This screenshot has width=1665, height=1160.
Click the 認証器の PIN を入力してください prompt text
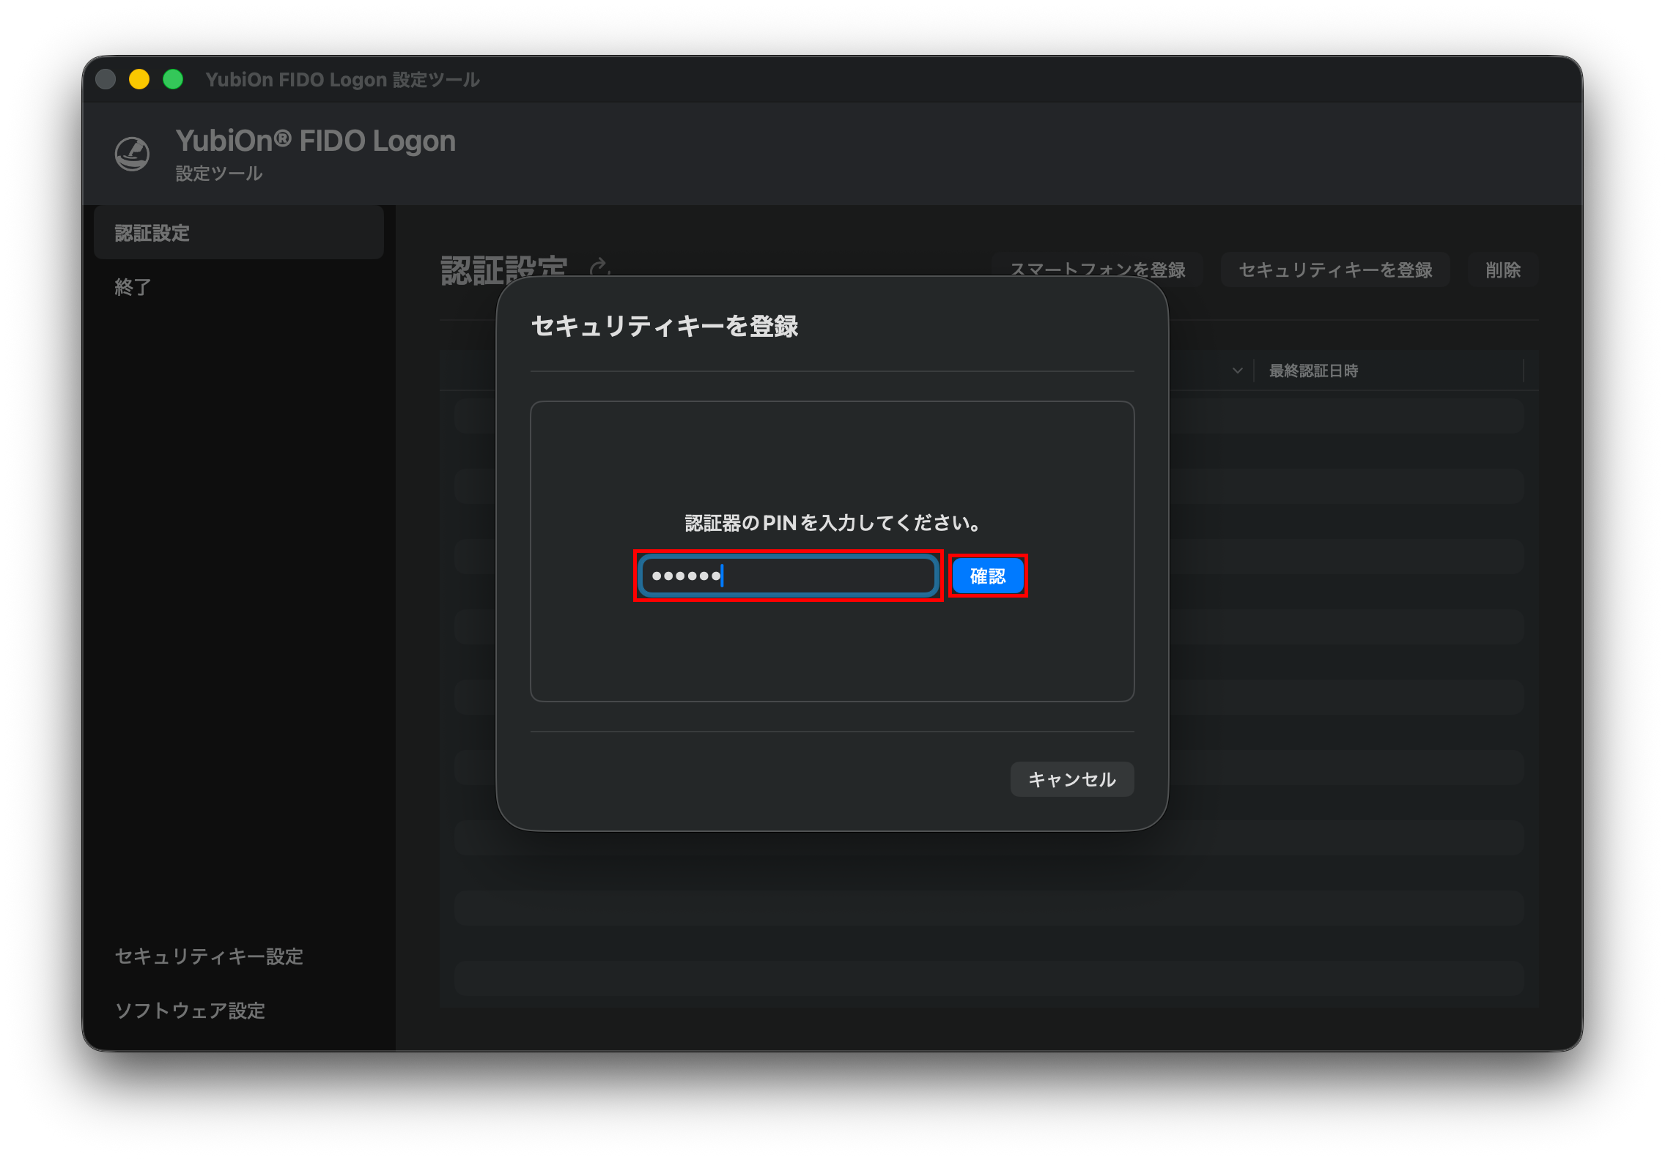coord(832,523)
